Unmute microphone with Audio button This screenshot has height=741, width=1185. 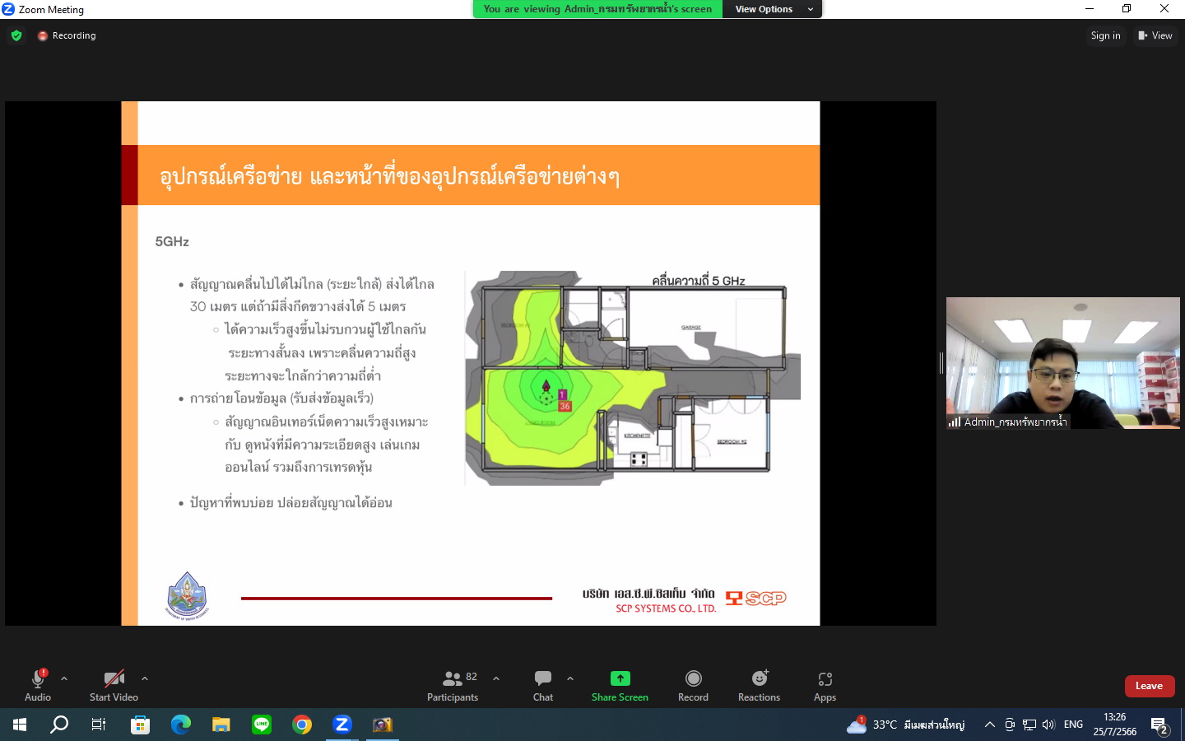pos(38,685)
